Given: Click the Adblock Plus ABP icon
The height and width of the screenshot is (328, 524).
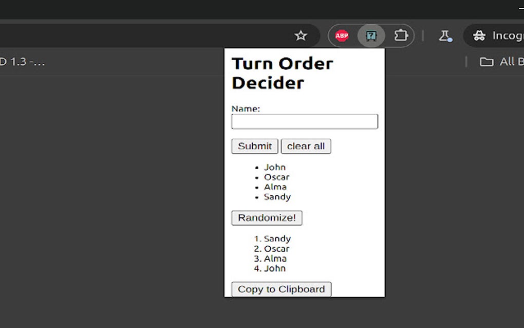Looking at the screenshot, I should coord(341,35).
